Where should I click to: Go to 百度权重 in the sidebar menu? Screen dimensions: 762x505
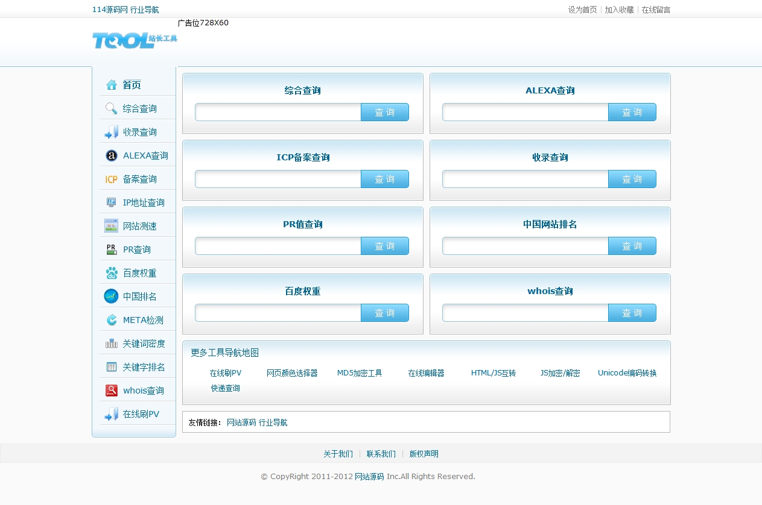tap(140, 273)
